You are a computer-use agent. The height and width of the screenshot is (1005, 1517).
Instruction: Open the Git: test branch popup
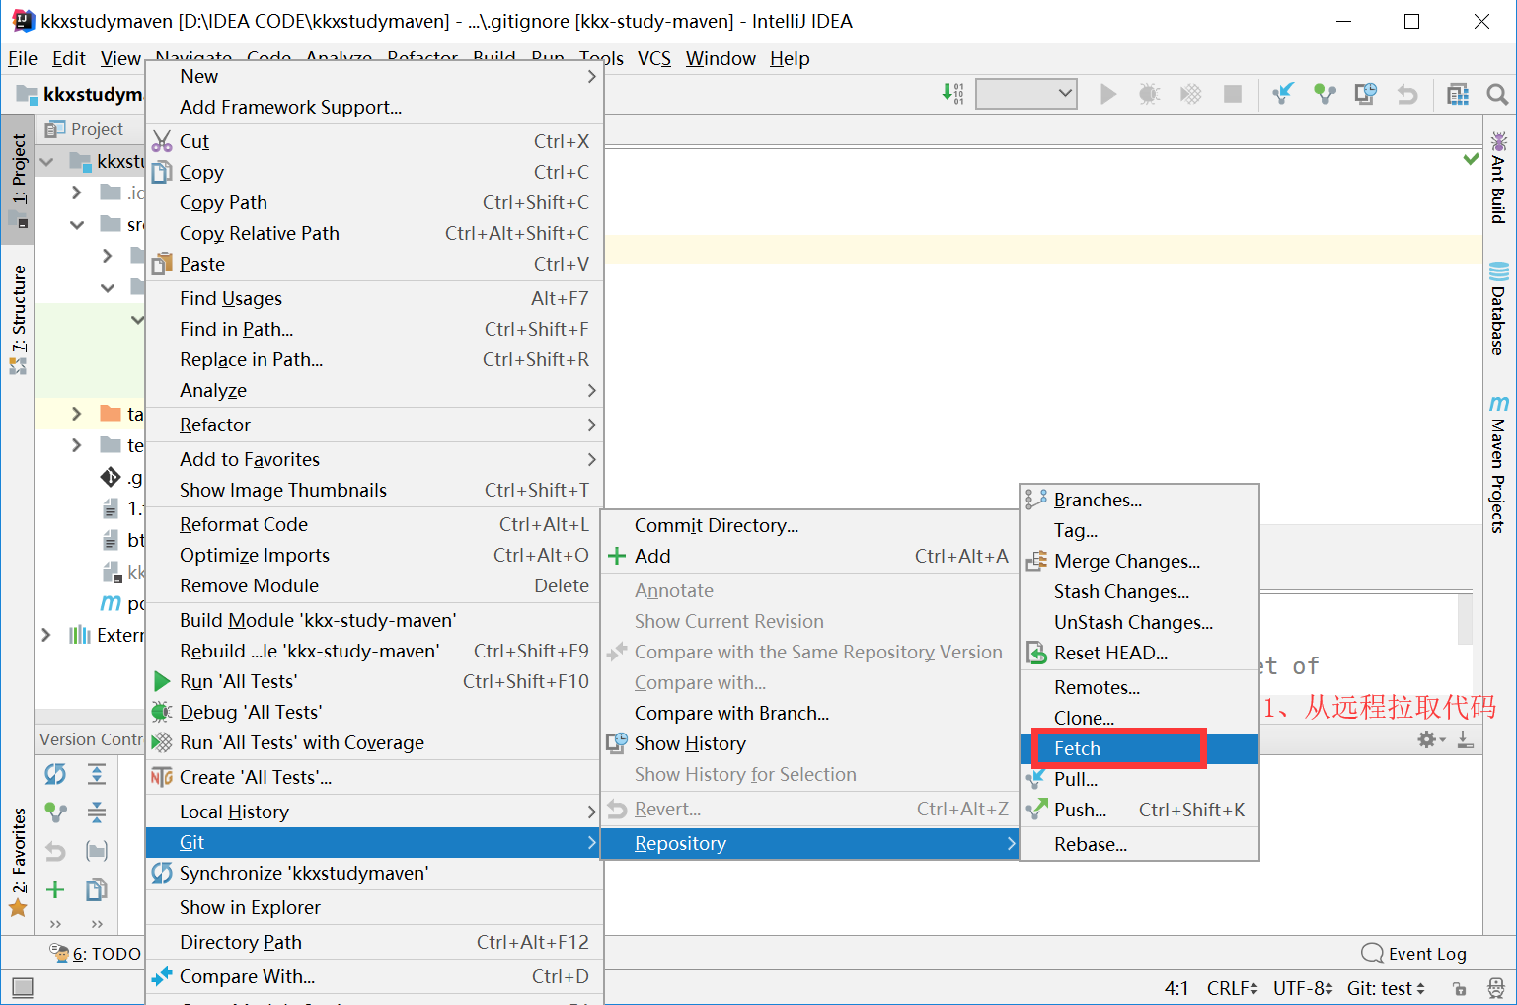(x=1386, y=988)
